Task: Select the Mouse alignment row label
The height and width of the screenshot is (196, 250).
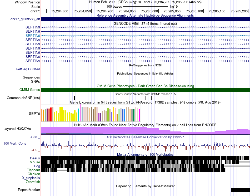Action: point(35,162)
